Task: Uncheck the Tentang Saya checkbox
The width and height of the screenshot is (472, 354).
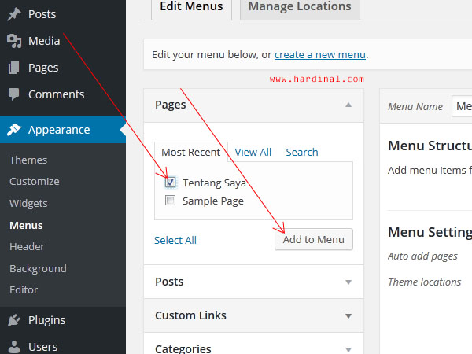Action: [170, 183]
